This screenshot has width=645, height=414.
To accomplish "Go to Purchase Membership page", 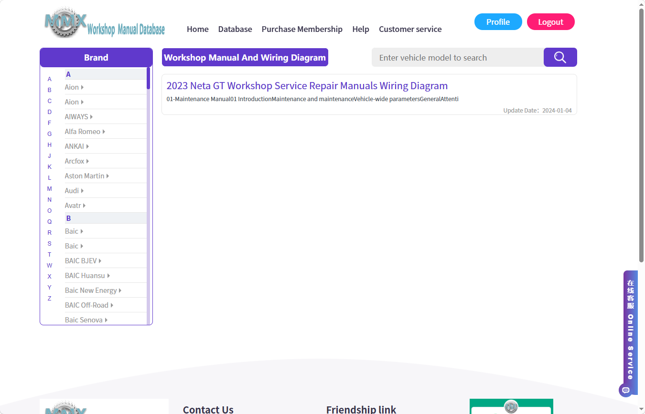I will 302,29.
